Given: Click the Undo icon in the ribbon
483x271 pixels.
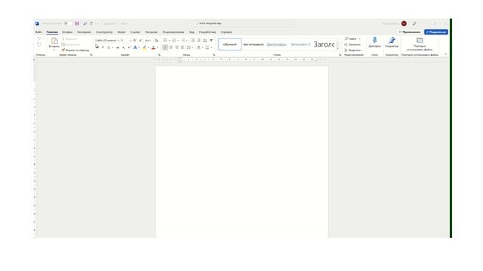Looking at the screenshot, I should pyautogui.click(x=38, y=38).
